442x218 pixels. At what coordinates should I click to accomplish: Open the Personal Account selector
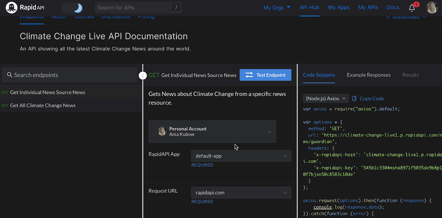click(212, 131)
